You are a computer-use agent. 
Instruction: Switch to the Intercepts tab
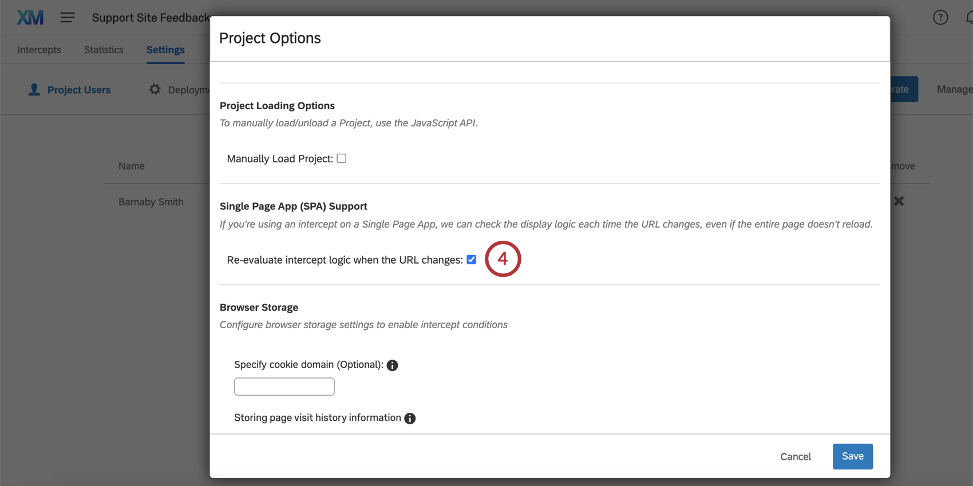[x=39, y=50]
